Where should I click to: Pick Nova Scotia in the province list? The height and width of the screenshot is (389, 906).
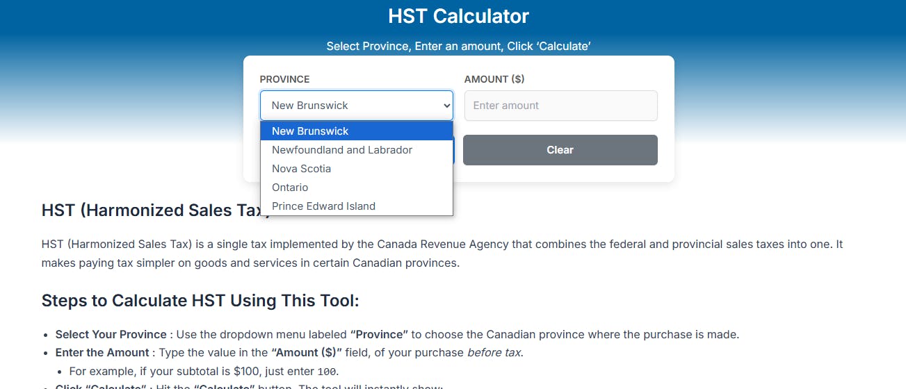pos(357,169)
